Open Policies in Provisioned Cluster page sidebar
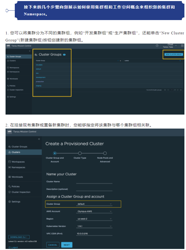The width and height of the screenshot is (186, 250). (14, 186)
